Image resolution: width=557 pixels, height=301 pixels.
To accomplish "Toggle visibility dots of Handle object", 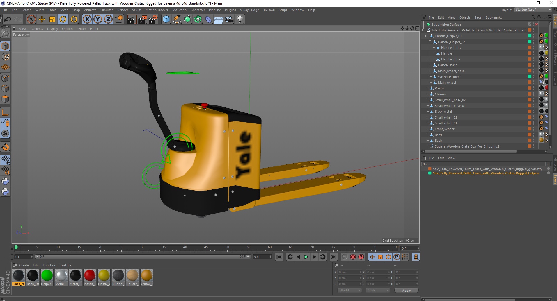I will [x=533, y=53].
